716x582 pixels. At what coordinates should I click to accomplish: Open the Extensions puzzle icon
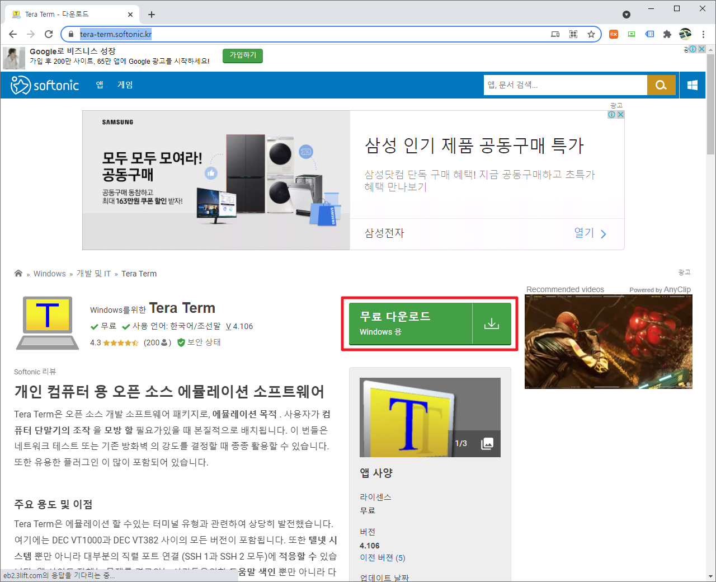coord(667,34)
